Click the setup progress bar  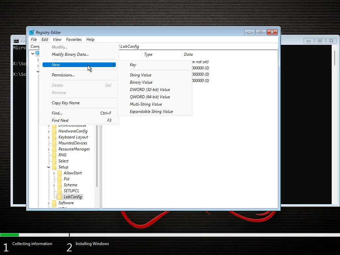tap(170, 235)
